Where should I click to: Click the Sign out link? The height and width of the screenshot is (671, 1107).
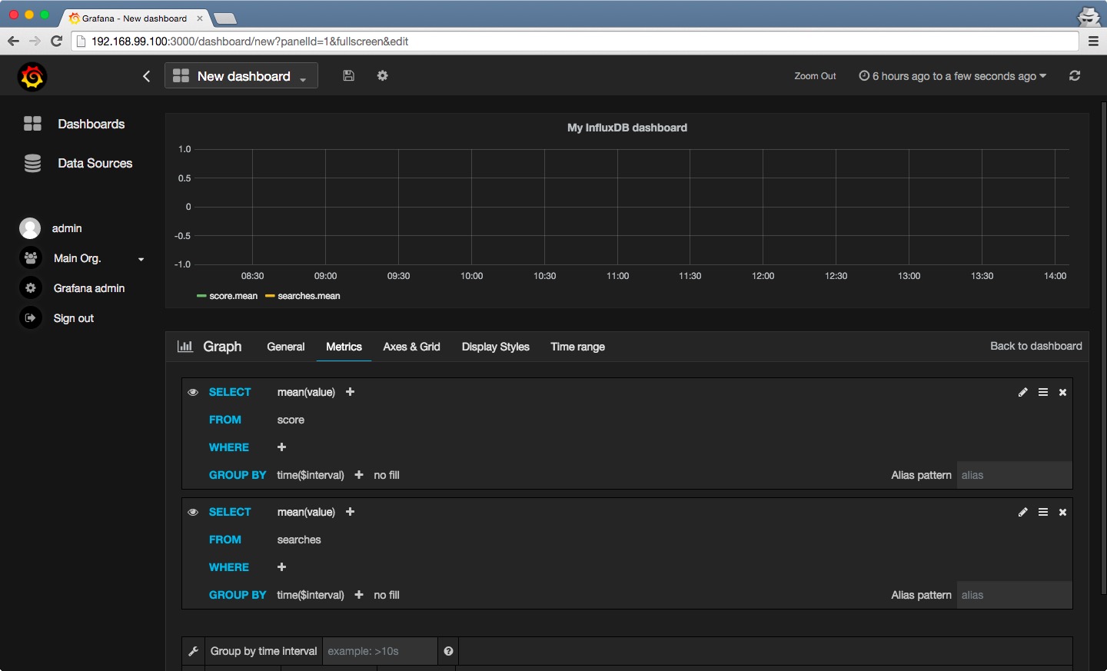coord(74,318)
